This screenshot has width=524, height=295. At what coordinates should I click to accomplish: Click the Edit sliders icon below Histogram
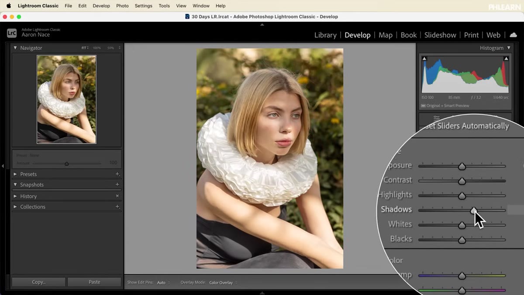[436, 119]
